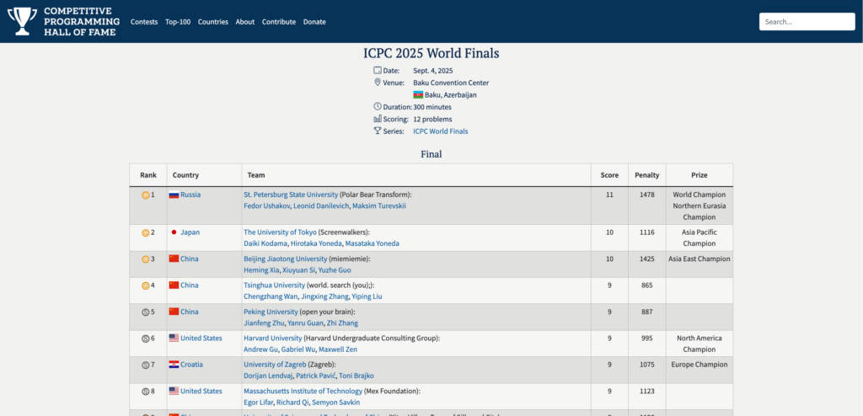
Task: View Yanru Guan's profile
Action: coord(307,323)
